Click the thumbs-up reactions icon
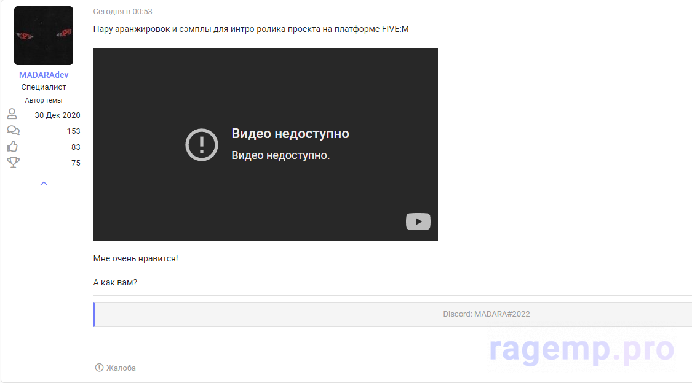Image resolution: width=692 pixels, height=383 pixels. 13,147
